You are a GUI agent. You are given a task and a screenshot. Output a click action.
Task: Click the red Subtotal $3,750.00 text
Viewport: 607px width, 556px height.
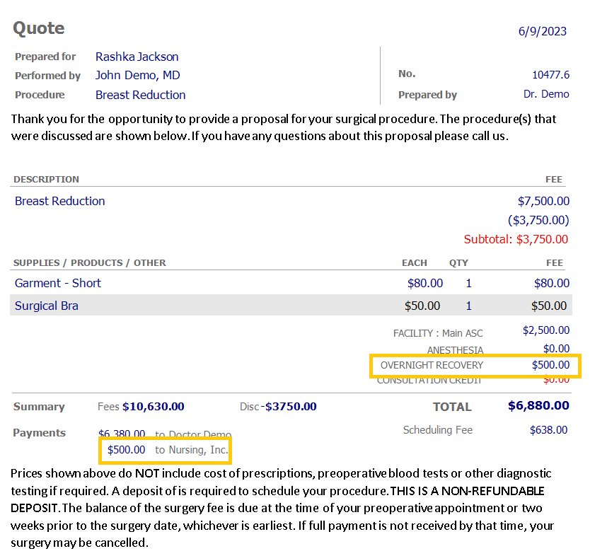[x=516, y=239]
